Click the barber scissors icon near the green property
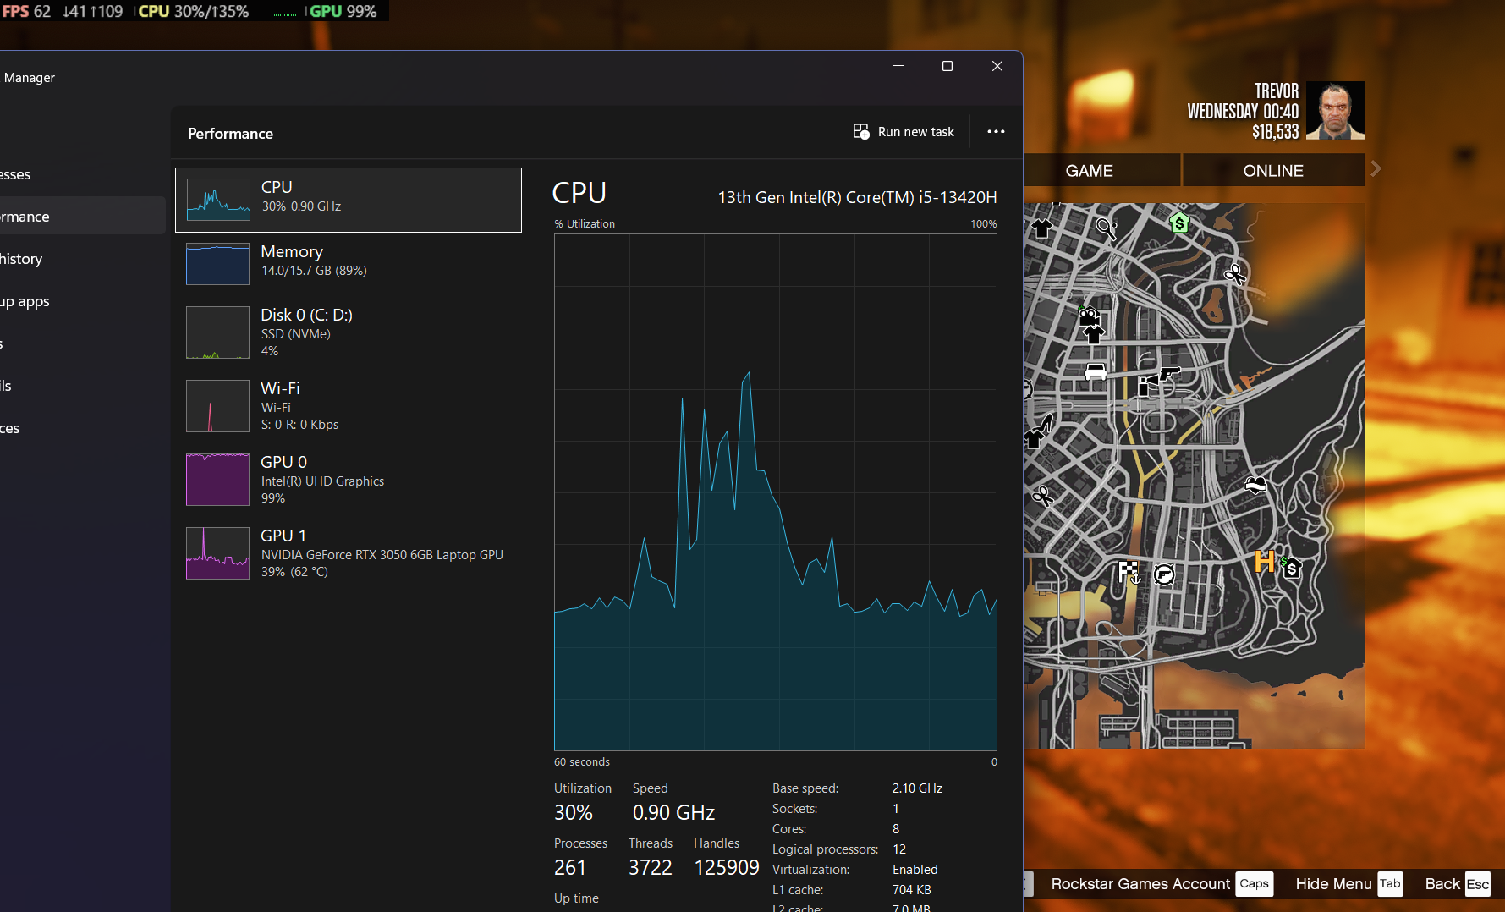Screen dimensions: 1505x912 (1235, 273)
